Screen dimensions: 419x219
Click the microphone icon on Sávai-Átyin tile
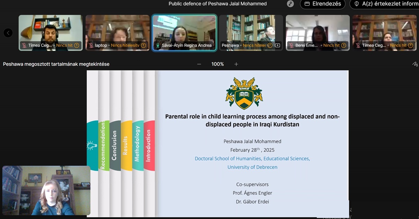click(158, 45)
